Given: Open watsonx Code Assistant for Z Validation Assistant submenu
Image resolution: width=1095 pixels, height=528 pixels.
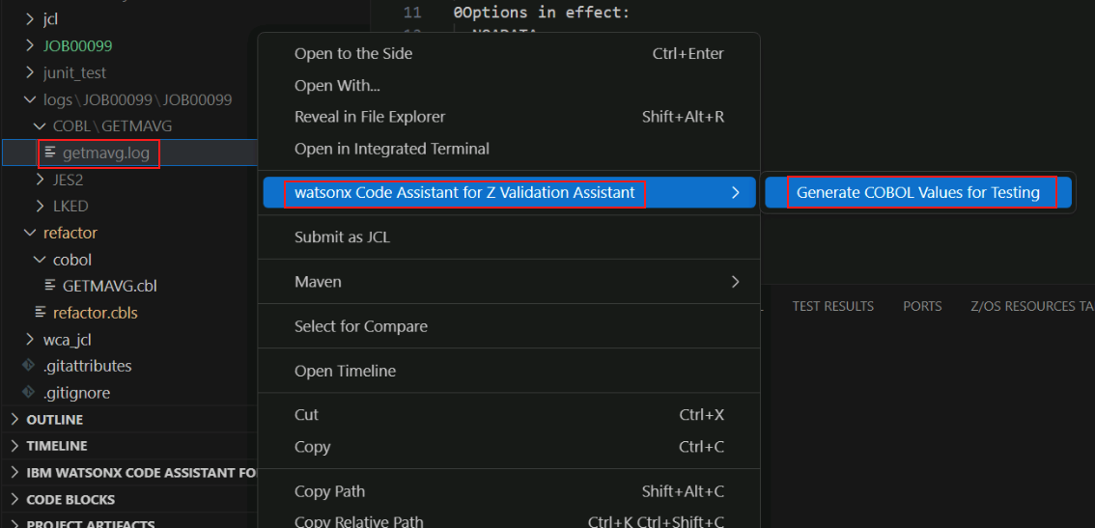Looking at the screenshot, I should pyautogui.click(x=509, y=193).
